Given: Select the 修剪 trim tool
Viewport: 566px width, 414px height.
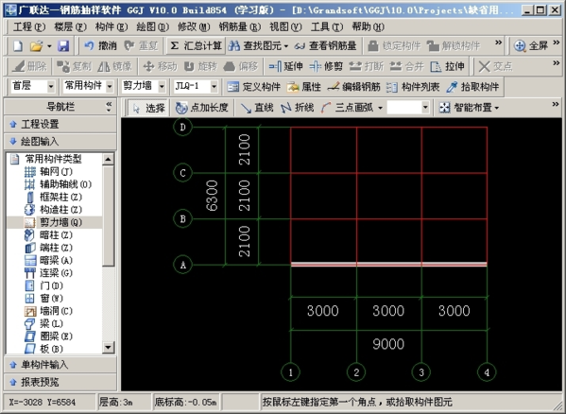Looking at the screenshot, I should point(326,66).
